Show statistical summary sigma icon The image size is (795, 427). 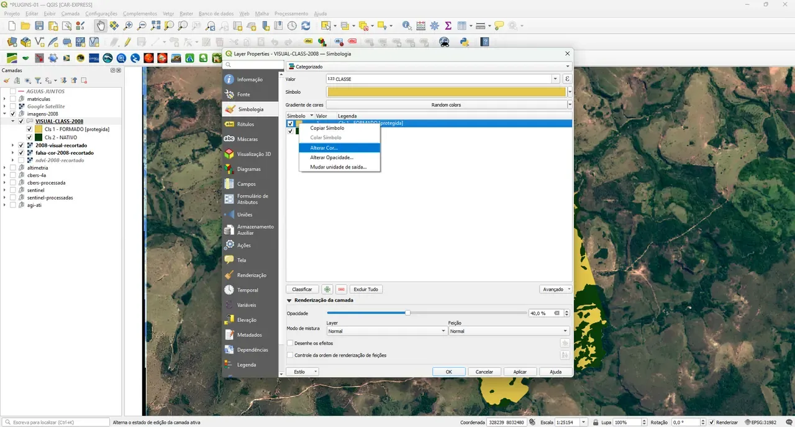448,26
